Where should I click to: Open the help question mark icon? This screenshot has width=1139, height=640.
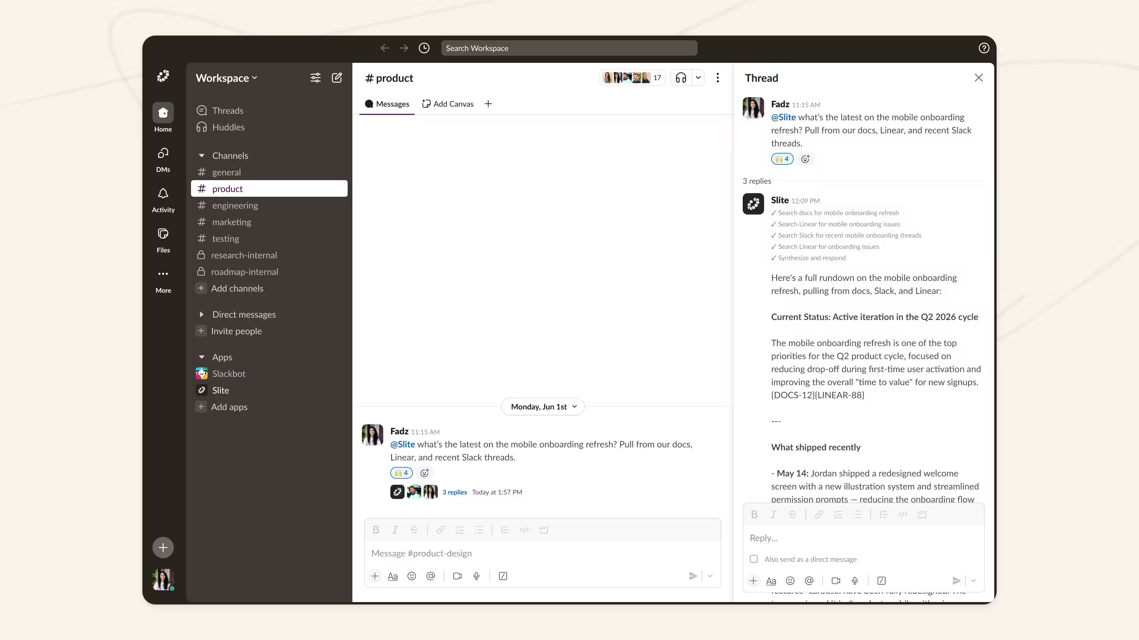point(983,48)
